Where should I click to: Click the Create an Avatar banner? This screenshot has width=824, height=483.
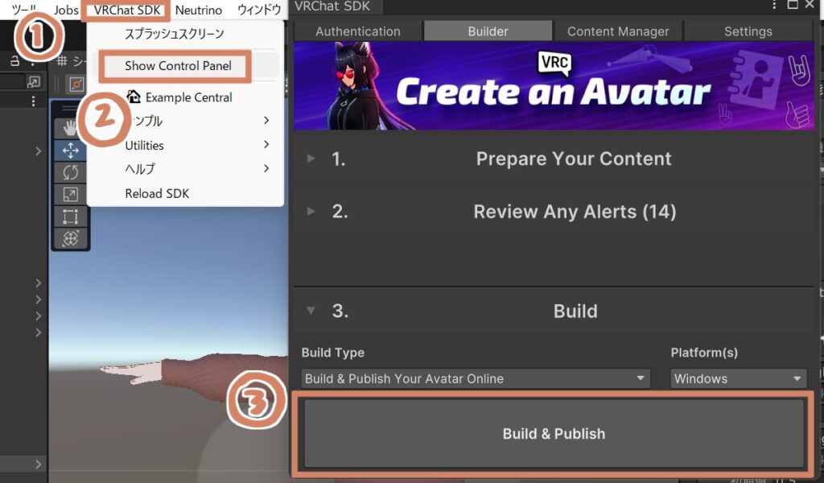pos(553,86)
